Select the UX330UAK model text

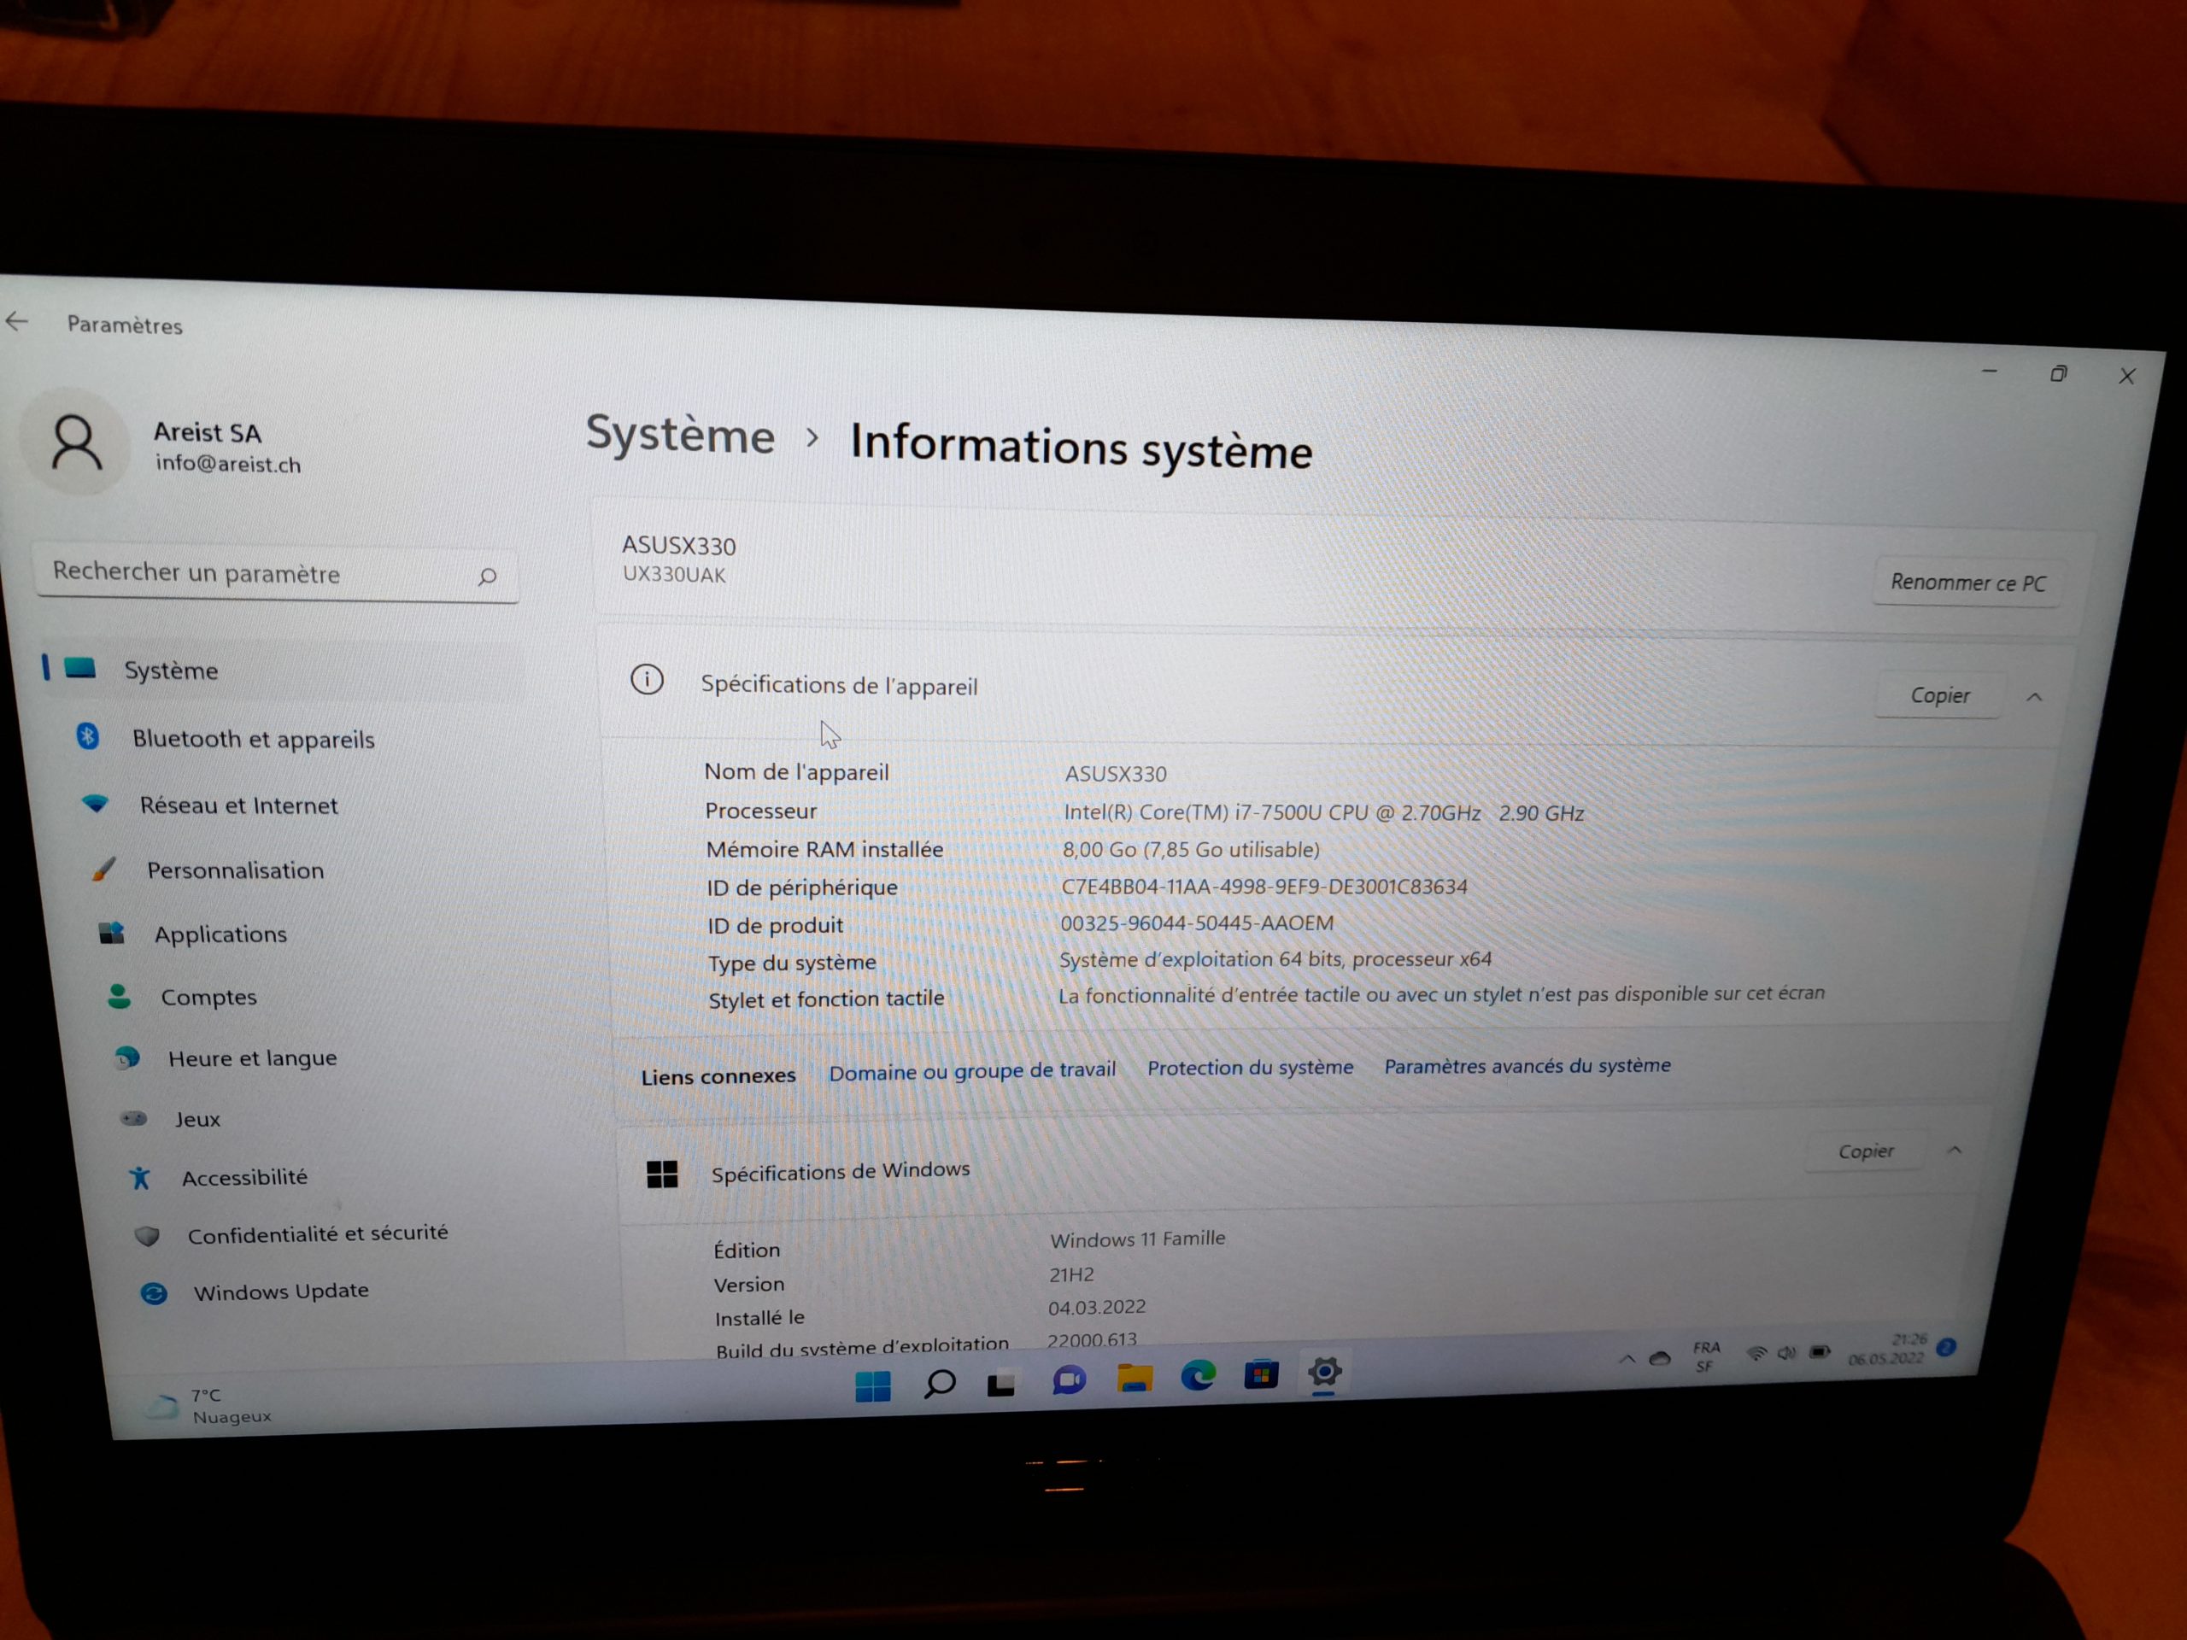673,574
